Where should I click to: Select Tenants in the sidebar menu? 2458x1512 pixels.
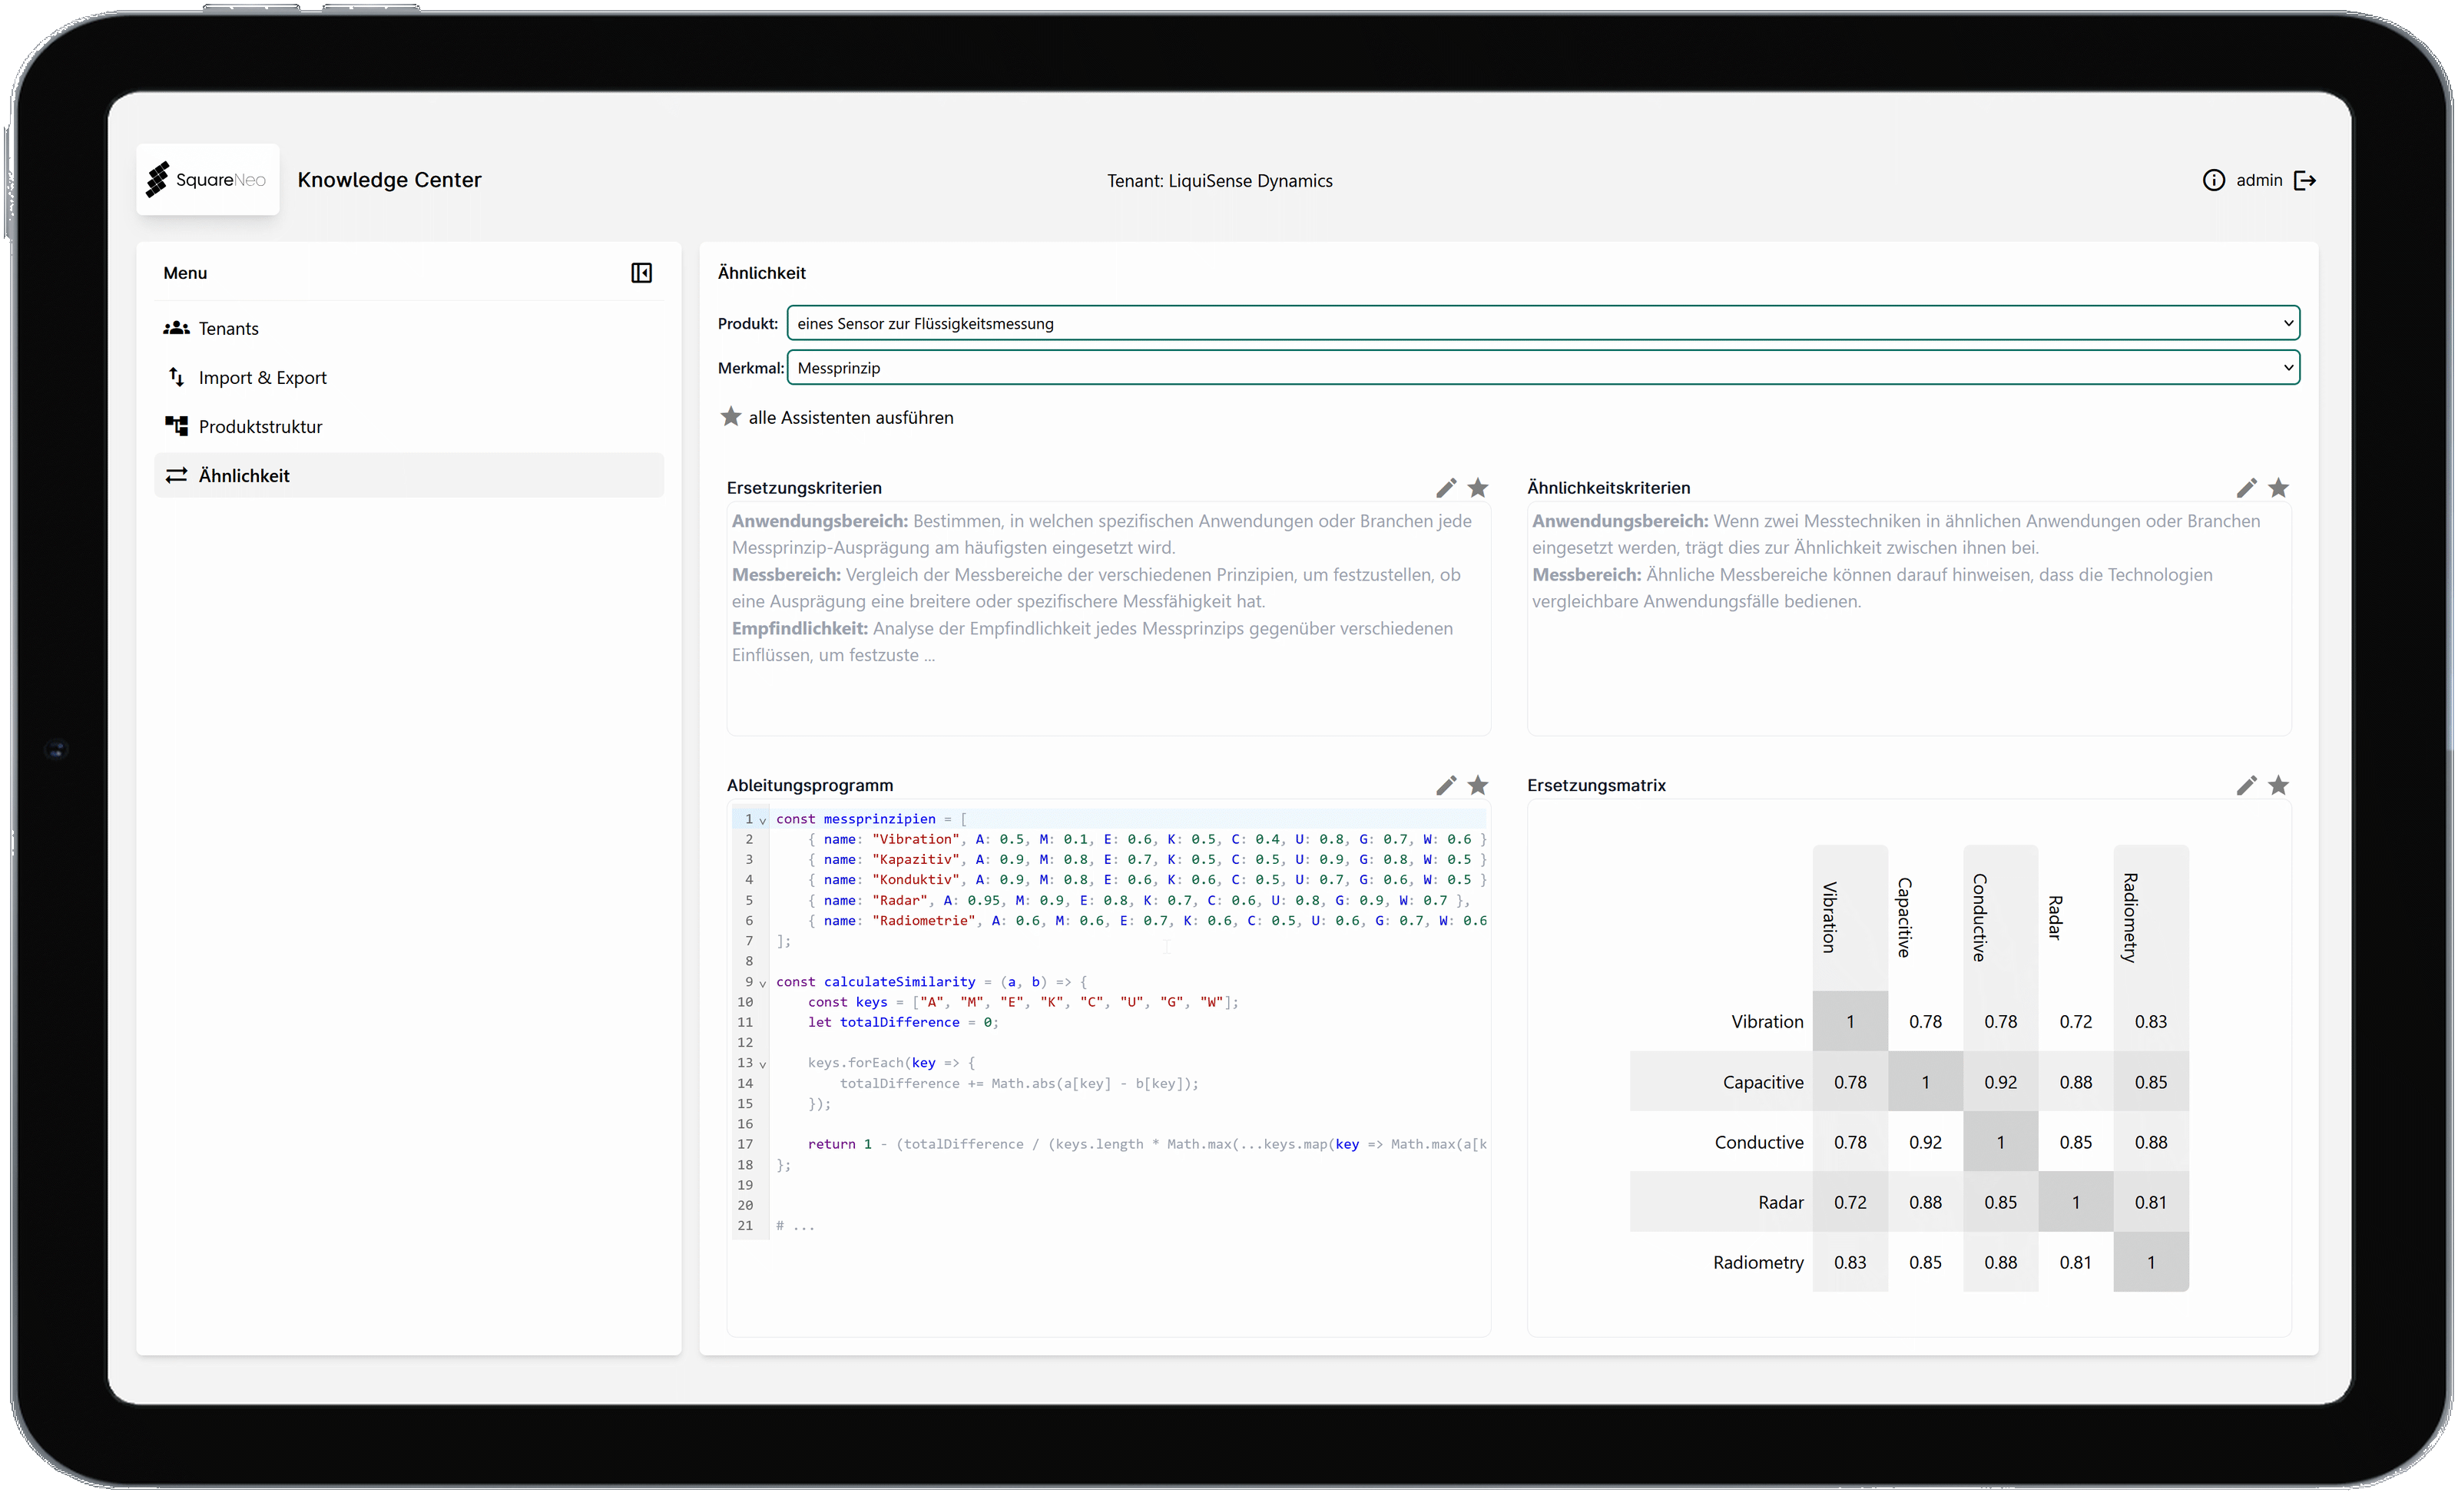228,327
